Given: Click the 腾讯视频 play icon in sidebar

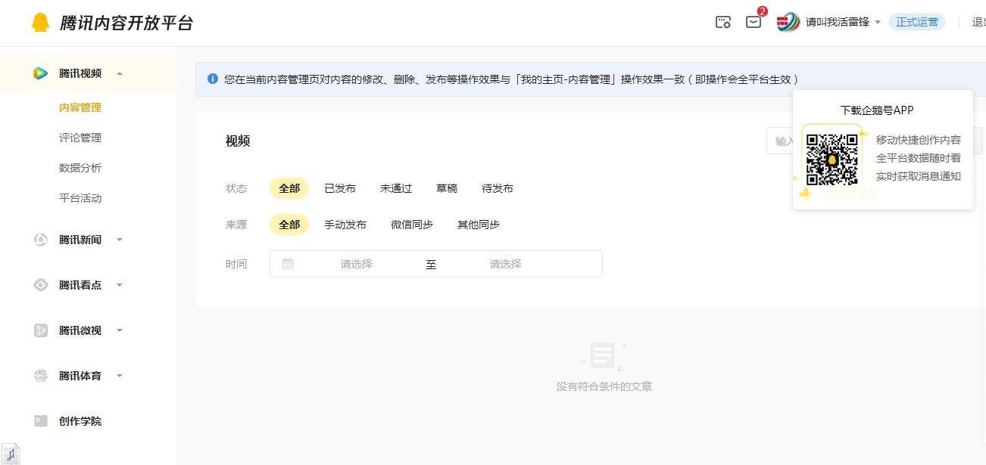Looking at the screenshot, I should click(41, 73).
